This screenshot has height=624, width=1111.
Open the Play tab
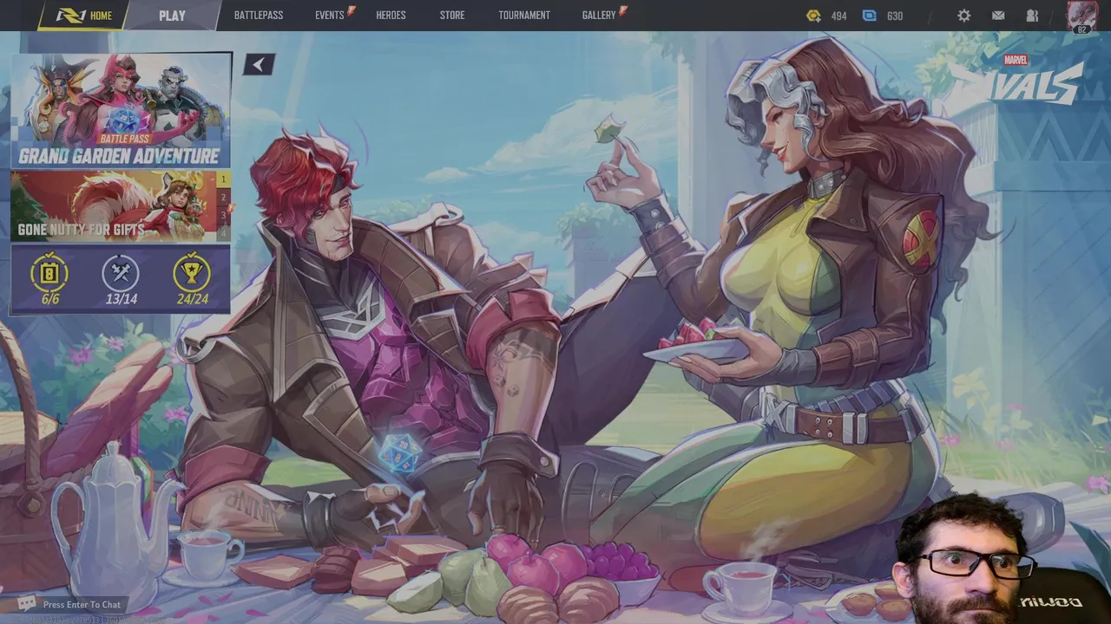172,16
